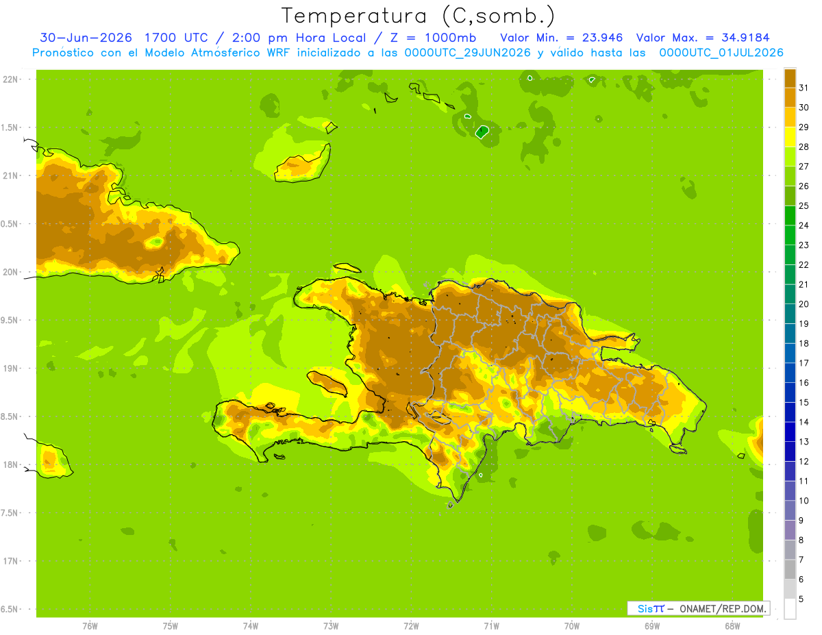822x635 pixels.
Task: Click the "1700 UTC" time text
Action: tap(177, 38)
